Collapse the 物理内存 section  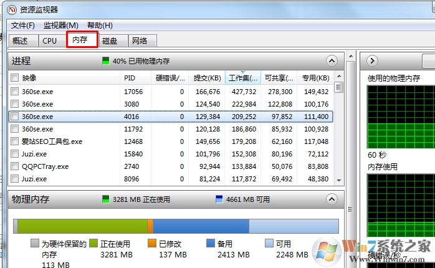(332, 199)
